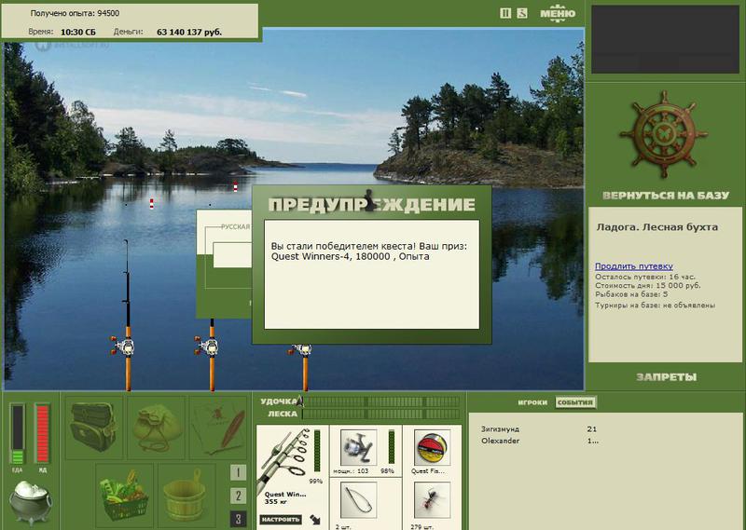This screenshot has height=530, width=746.
Task: Click the ЛЕСКА tension bar
Action: pos(381,414)
